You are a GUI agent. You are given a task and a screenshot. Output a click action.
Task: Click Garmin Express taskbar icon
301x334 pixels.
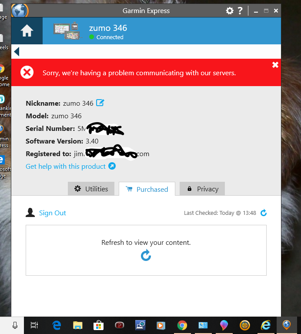pos(287,325)
